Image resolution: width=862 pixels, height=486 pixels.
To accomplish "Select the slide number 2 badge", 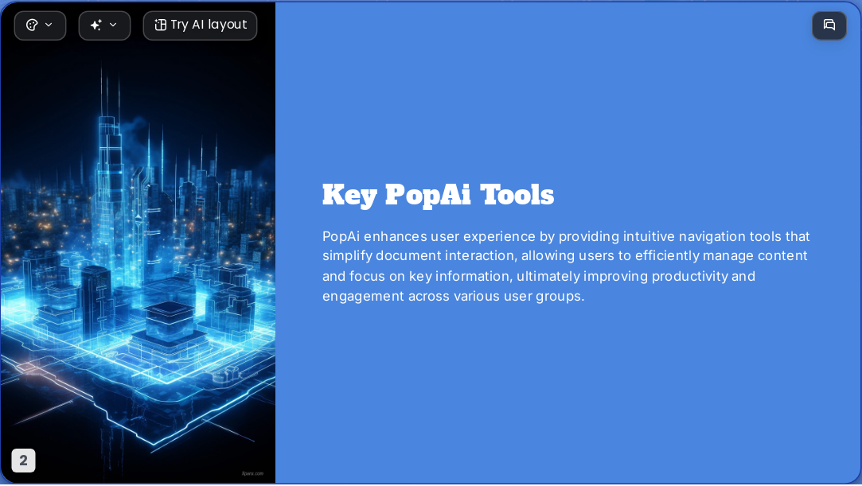I will 24,461.
